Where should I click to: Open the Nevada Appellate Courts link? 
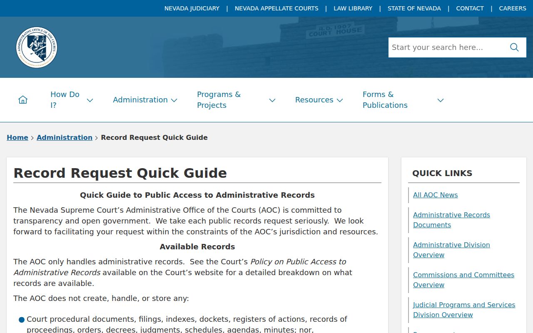coord(276,8)
